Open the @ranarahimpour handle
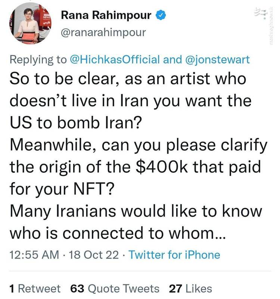This screenshot has width=280, height=299. pyautogui.click(x=103, y=33)
